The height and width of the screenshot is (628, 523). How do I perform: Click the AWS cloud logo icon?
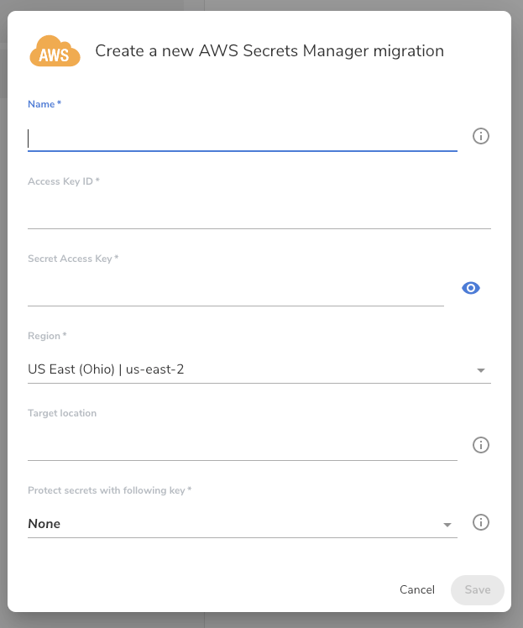(x=55, y=51)
